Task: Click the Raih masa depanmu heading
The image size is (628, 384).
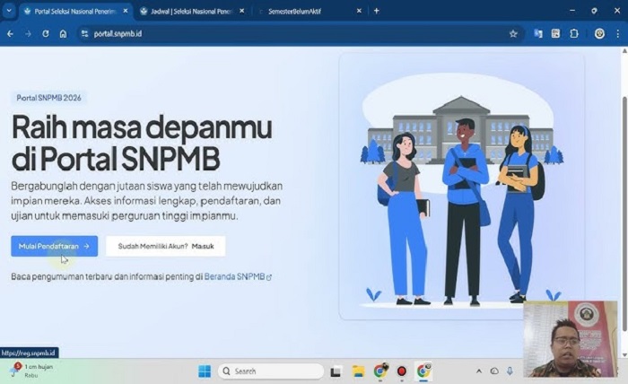Action: pyautogui.click(x=142, y=143)
